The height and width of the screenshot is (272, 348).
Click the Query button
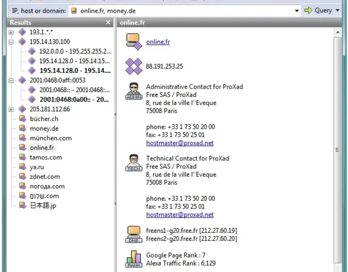(318, 10)
